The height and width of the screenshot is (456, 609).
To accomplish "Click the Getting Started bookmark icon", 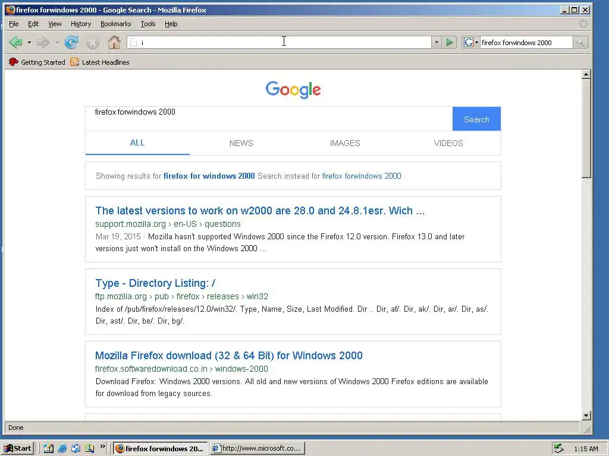I will [x=13, y=62].
